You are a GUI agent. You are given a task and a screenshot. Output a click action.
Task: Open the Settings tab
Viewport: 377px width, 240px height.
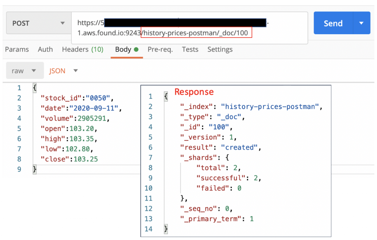point(220,49)
